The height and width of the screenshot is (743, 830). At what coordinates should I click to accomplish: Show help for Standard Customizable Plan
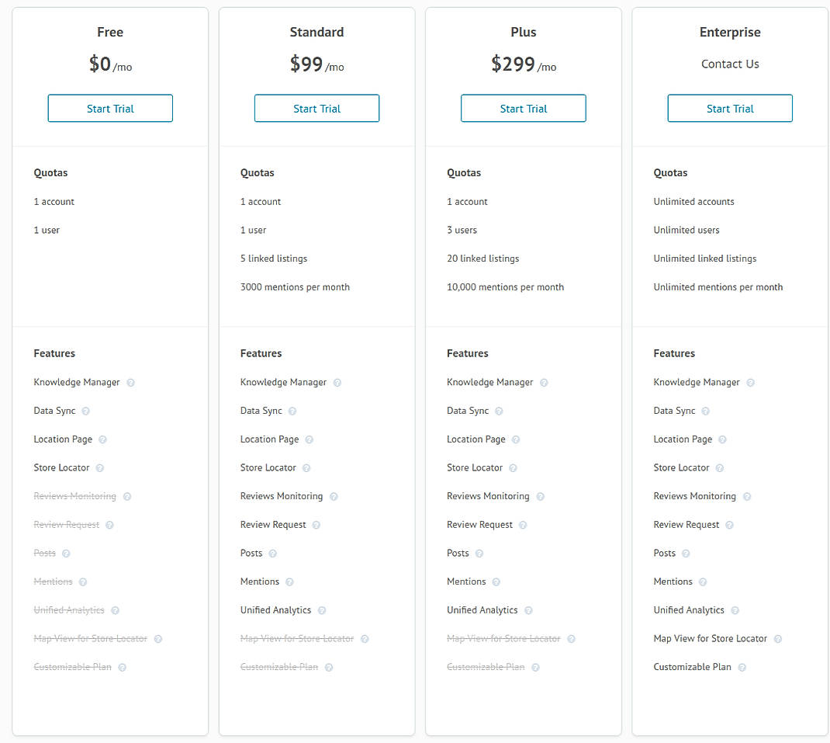point(329,668)
